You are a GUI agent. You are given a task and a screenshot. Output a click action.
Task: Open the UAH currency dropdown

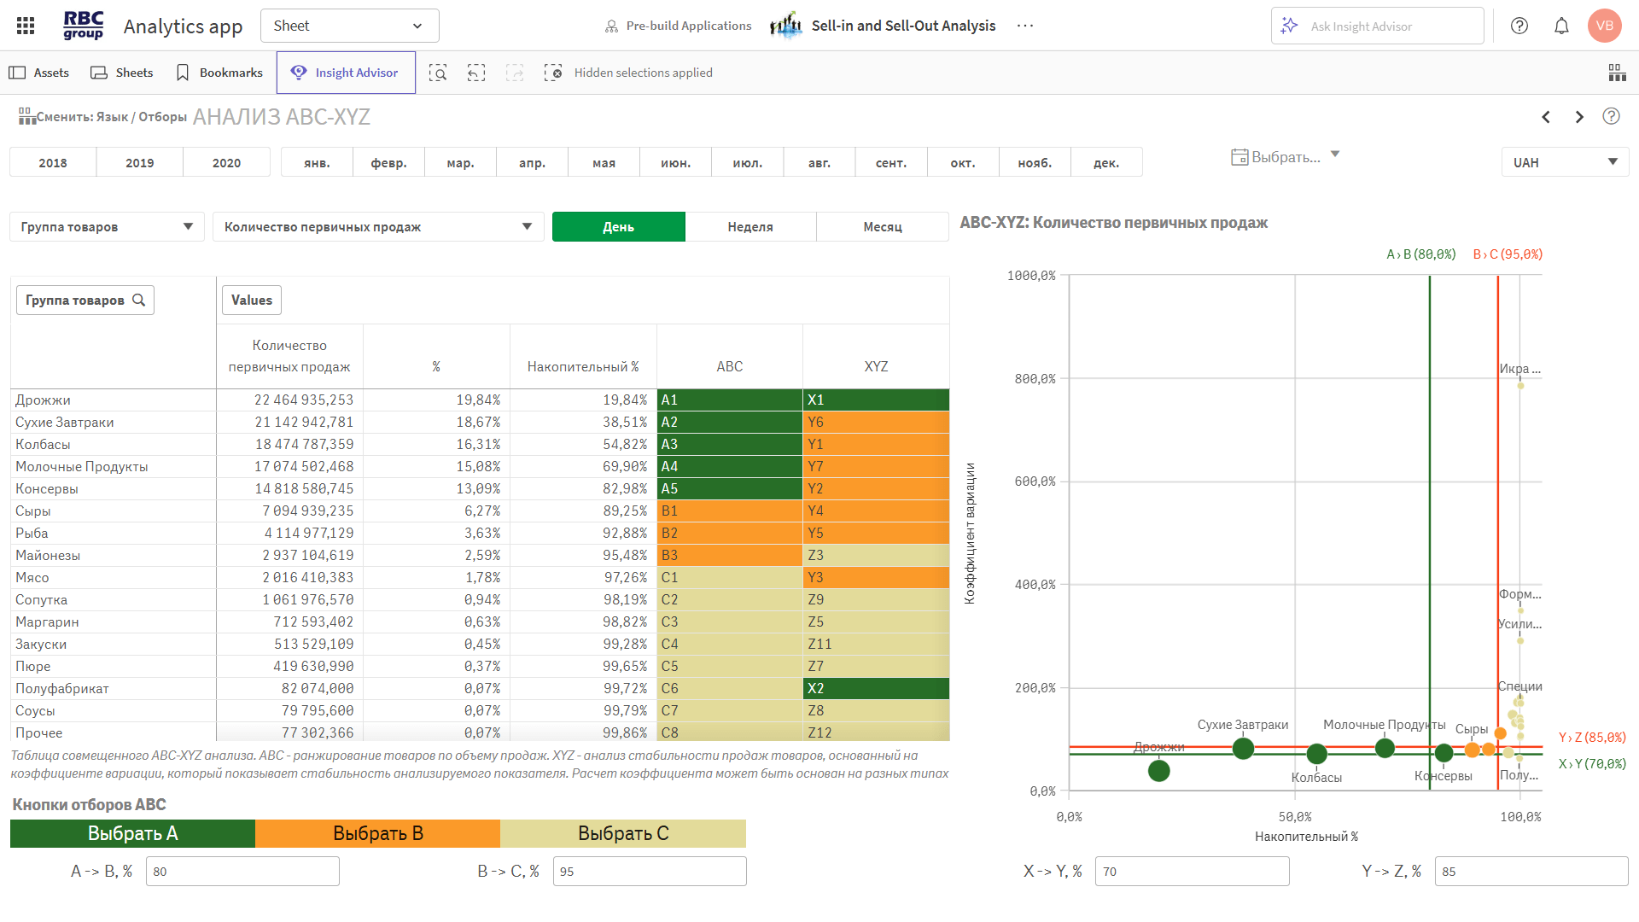click(1565, 162)
